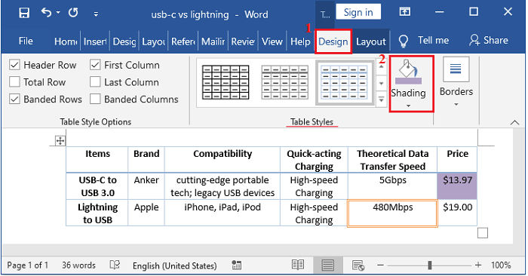Open the File tab
This screenshot has width=528, height=276.
click(26, 41)
